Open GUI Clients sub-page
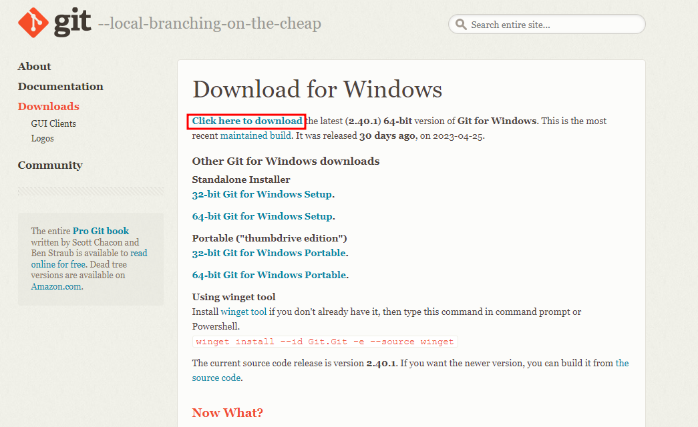The image size is (698, 427). pos(53,123)
